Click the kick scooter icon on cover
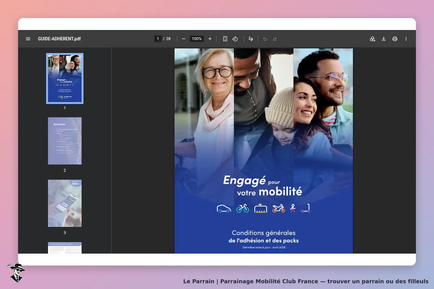 point(306,208)
